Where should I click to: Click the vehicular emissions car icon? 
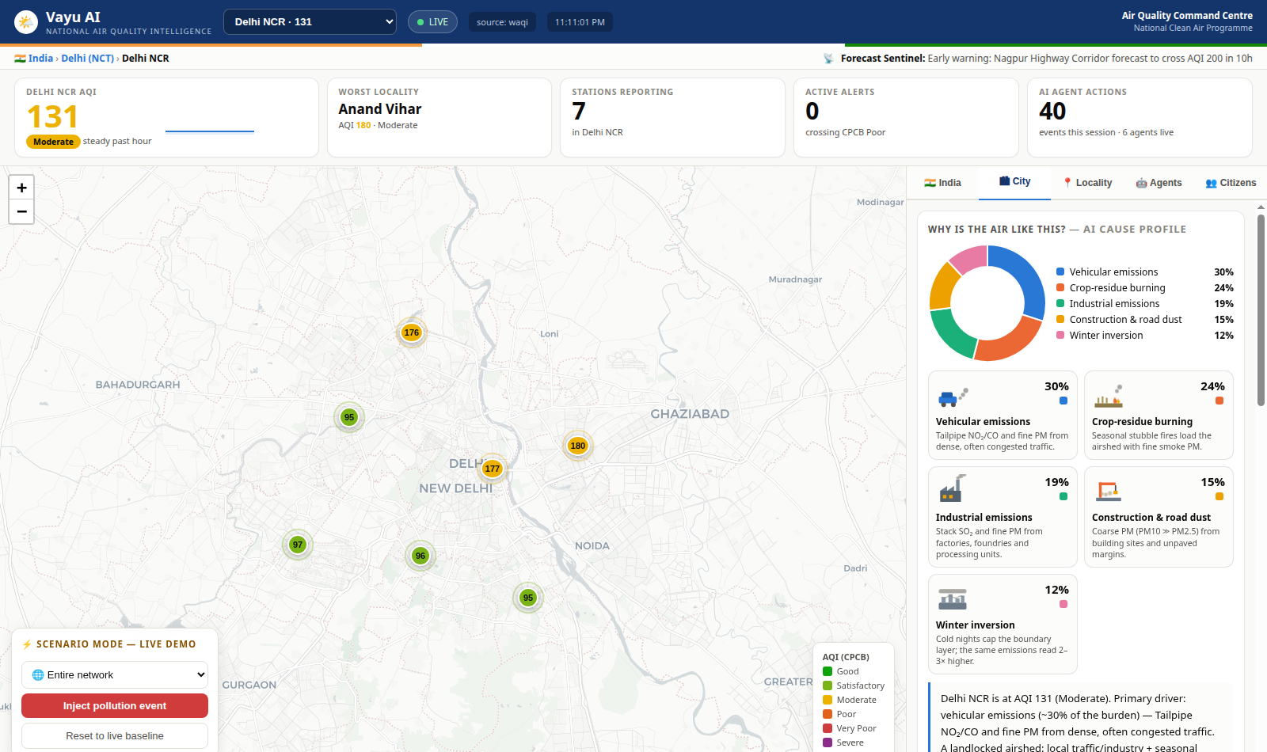[953, 397]
